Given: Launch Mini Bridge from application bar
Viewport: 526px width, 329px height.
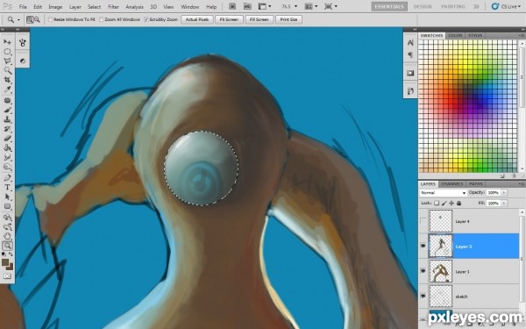Looking at the screenshot, I should point(247,6).
